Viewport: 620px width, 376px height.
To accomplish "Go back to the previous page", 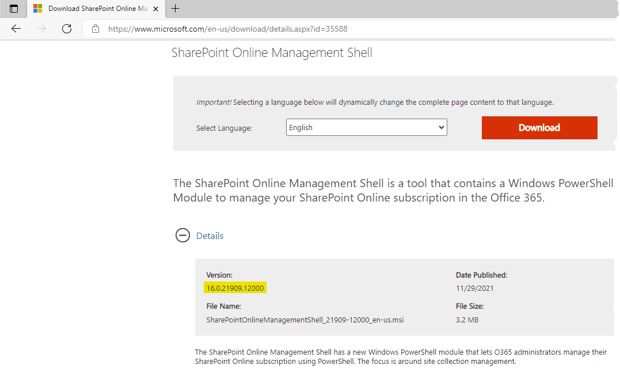I will point(16,28).
